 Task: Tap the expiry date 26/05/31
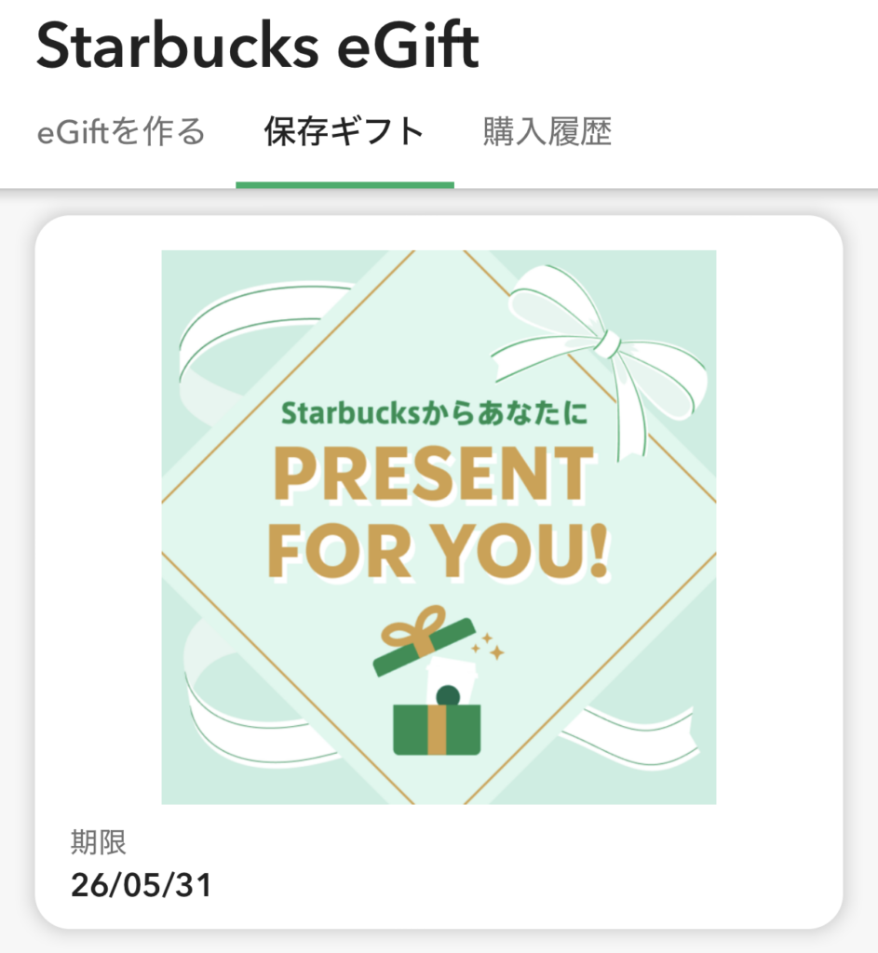pos(142,885)
